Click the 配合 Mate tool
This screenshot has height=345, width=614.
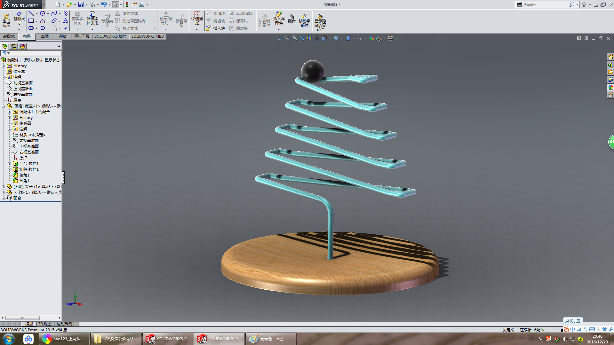coord(291,19)
